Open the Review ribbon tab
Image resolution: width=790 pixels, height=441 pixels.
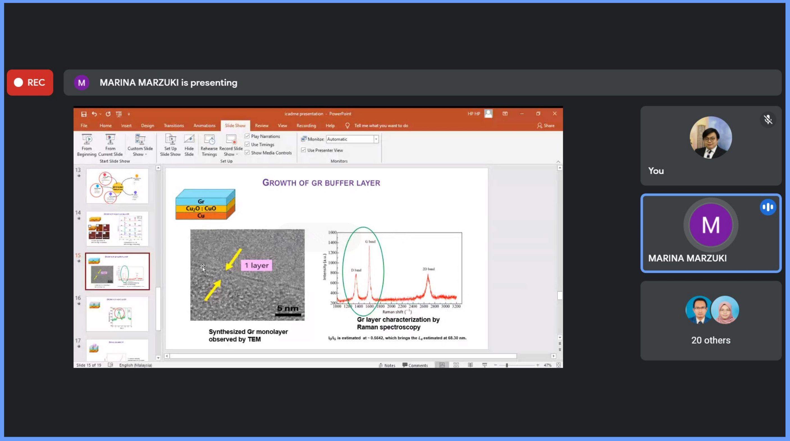261,126
